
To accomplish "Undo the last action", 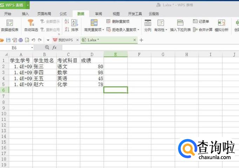I will pyautogui.click(x=33, y=40).
